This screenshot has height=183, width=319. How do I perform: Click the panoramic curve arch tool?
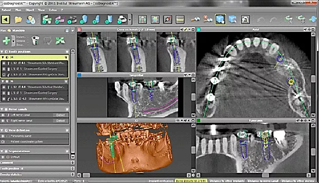tap(142, 19)
